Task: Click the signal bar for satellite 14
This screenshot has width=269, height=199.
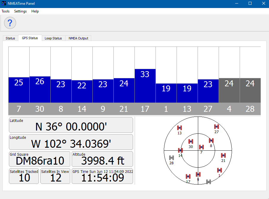Action: (82, 91)
